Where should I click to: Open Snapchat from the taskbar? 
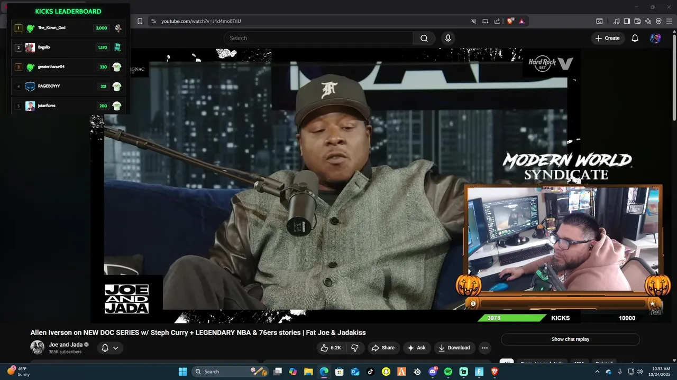[386, 372]
